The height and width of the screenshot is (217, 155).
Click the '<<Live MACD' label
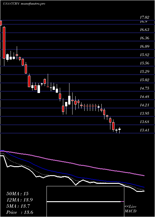coord(131,209)
